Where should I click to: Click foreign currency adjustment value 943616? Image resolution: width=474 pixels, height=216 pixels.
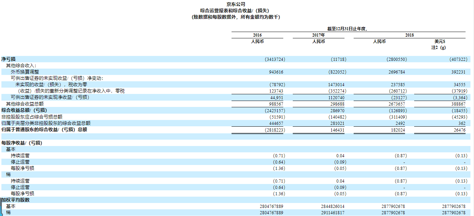point(276,72)
